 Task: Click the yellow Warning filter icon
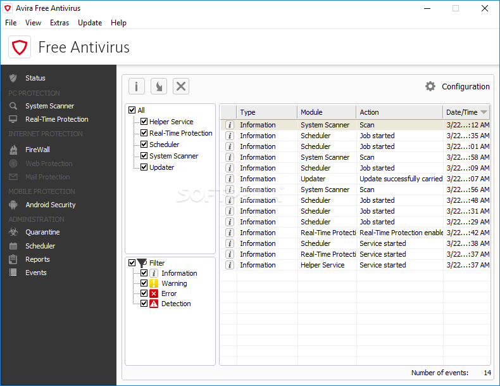coord(154,283)
